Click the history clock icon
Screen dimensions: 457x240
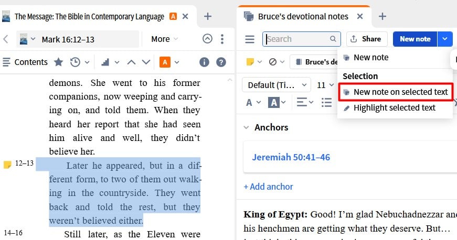pos(75,62)
